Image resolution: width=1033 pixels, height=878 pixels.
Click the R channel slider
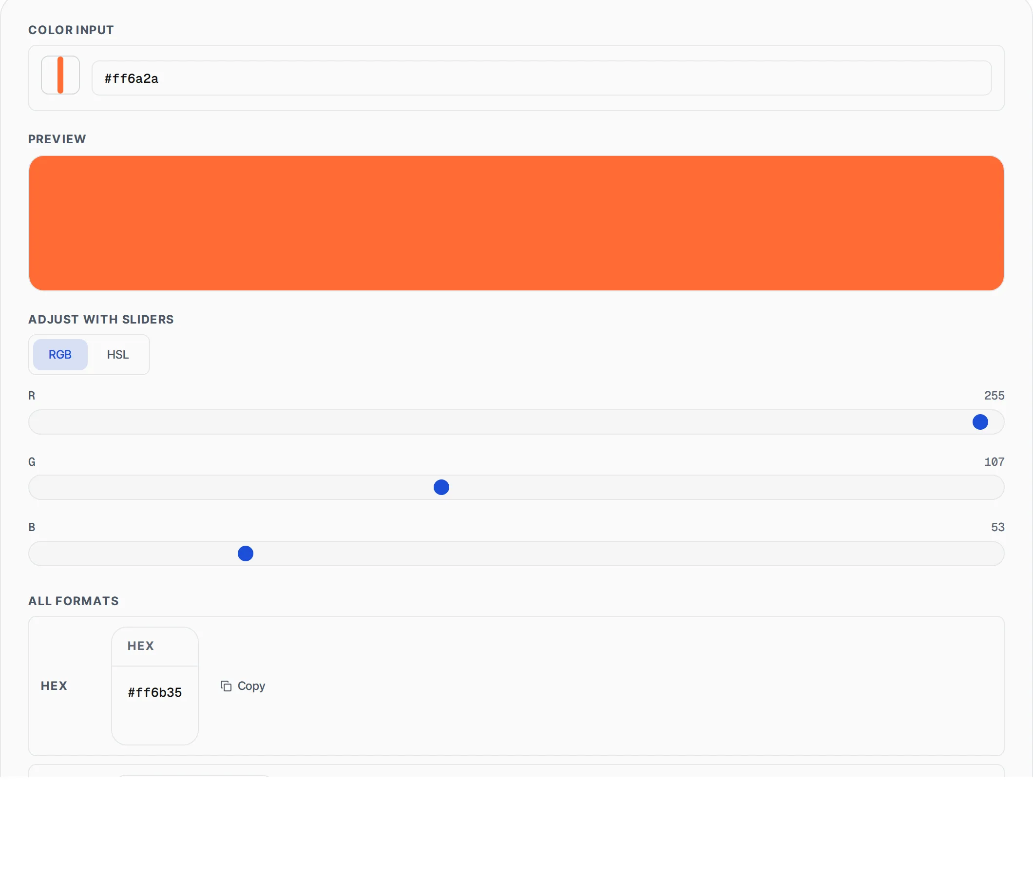click(516, 422)
